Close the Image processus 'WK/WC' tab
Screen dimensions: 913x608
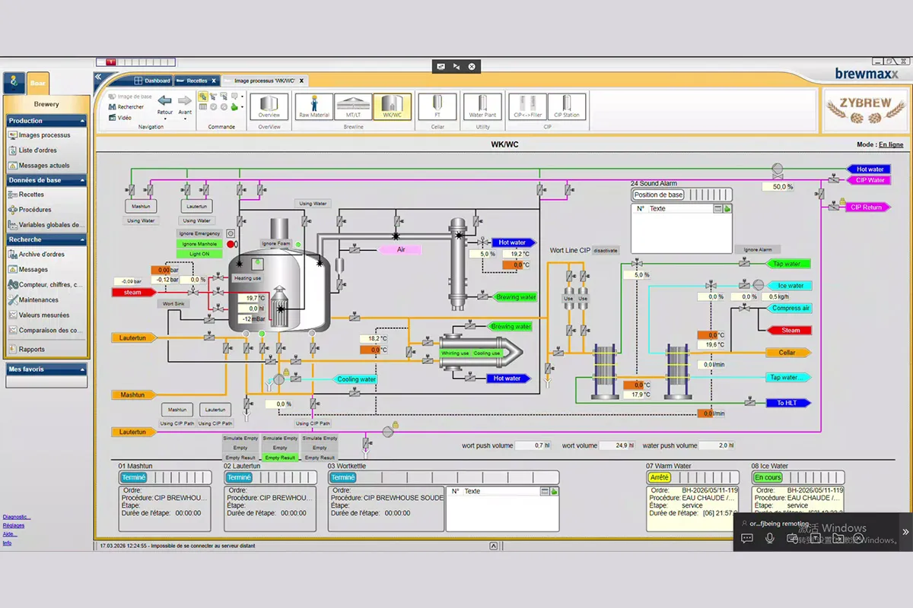point(301,81)
